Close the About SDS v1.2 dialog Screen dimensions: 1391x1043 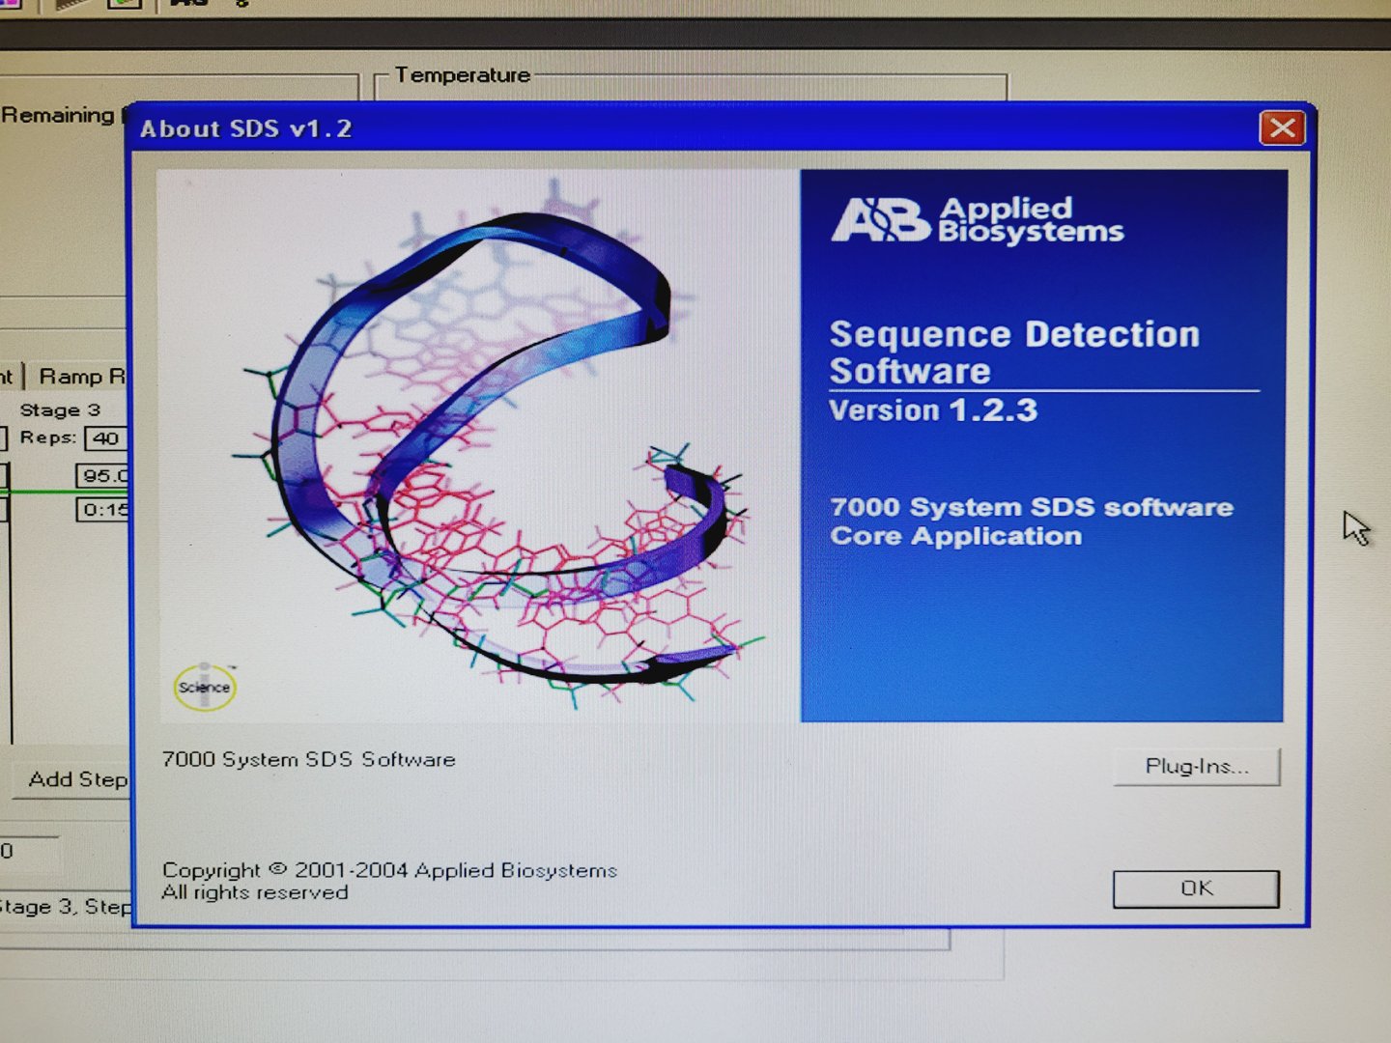(1282, 128)
